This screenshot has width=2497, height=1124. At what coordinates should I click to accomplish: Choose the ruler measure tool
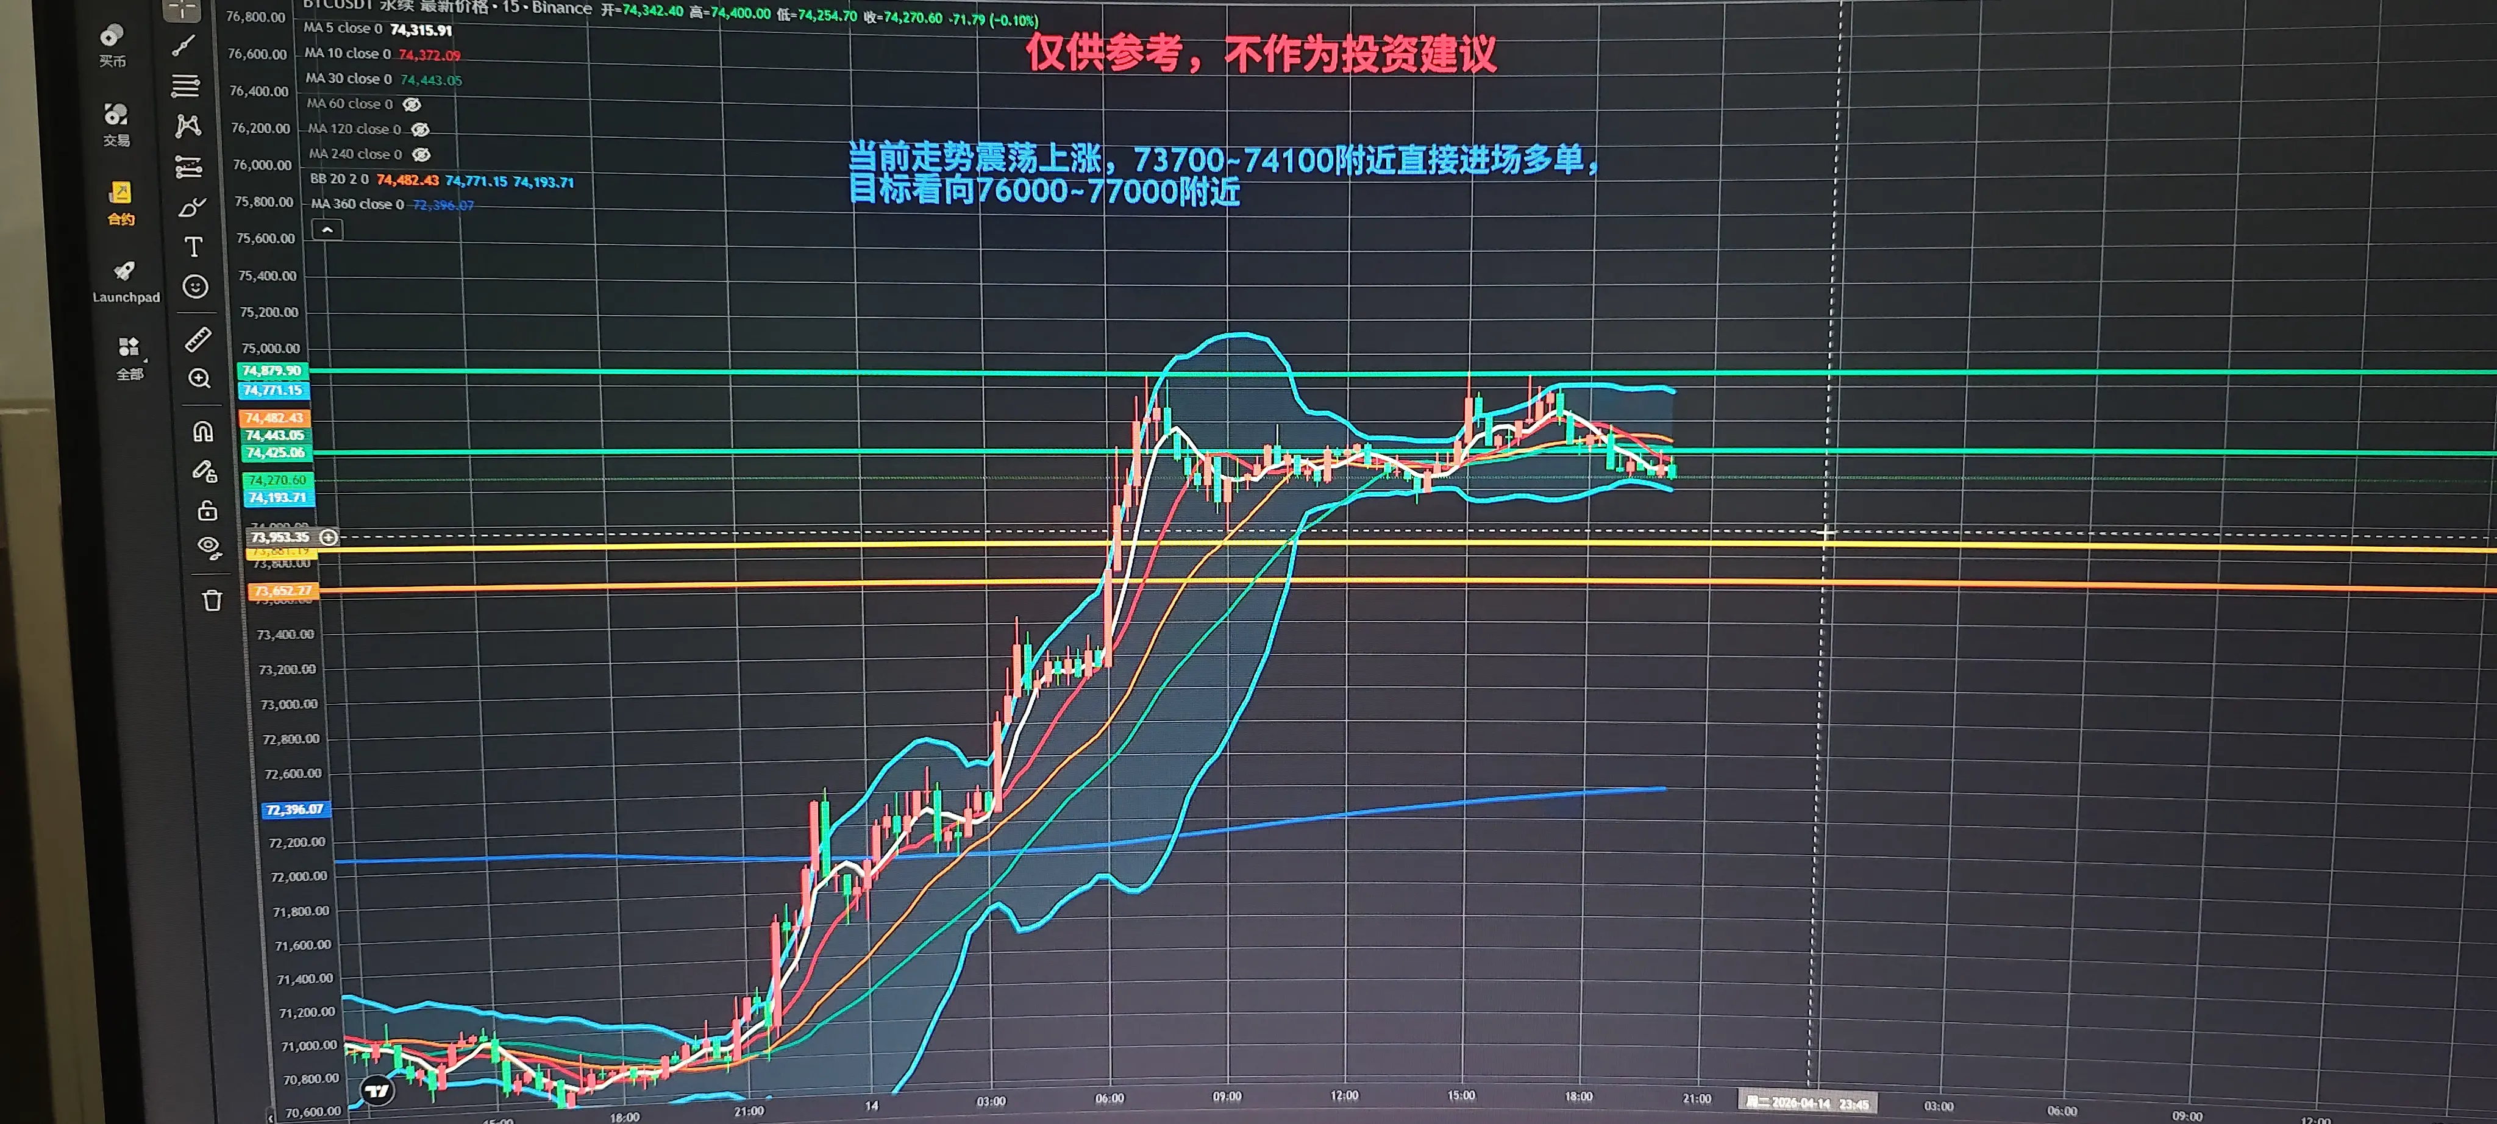198,339
